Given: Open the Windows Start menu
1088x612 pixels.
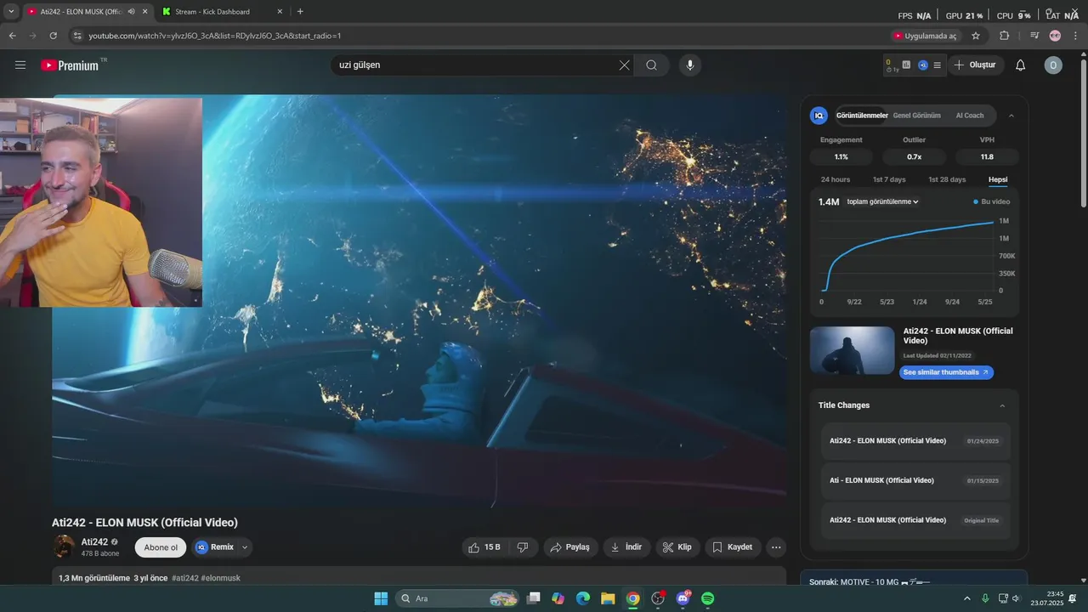Looking at the screenshot, I should coord(381,598).
